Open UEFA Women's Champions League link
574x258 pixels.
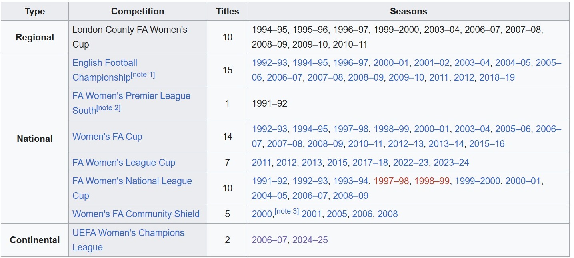coord(128,233)
